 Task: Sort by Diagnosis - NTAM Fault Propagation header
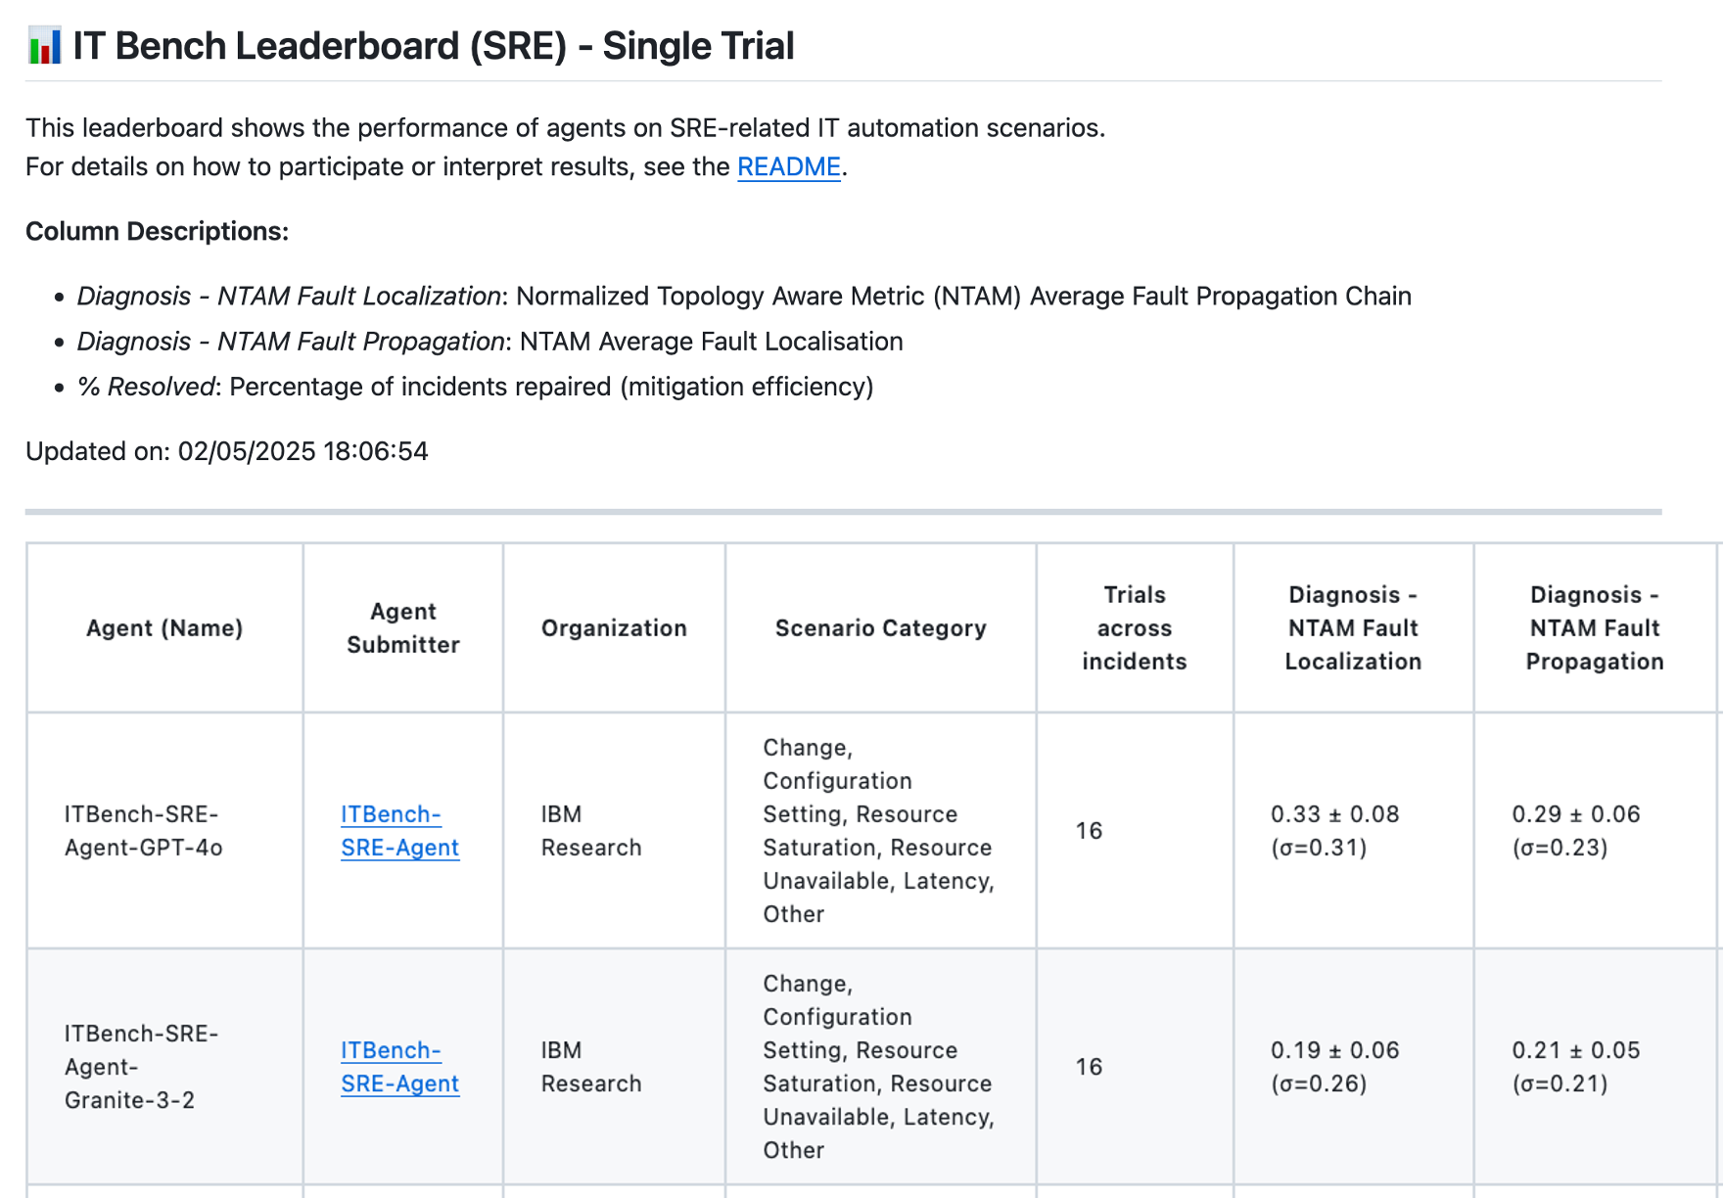[x=1594, y=627]
